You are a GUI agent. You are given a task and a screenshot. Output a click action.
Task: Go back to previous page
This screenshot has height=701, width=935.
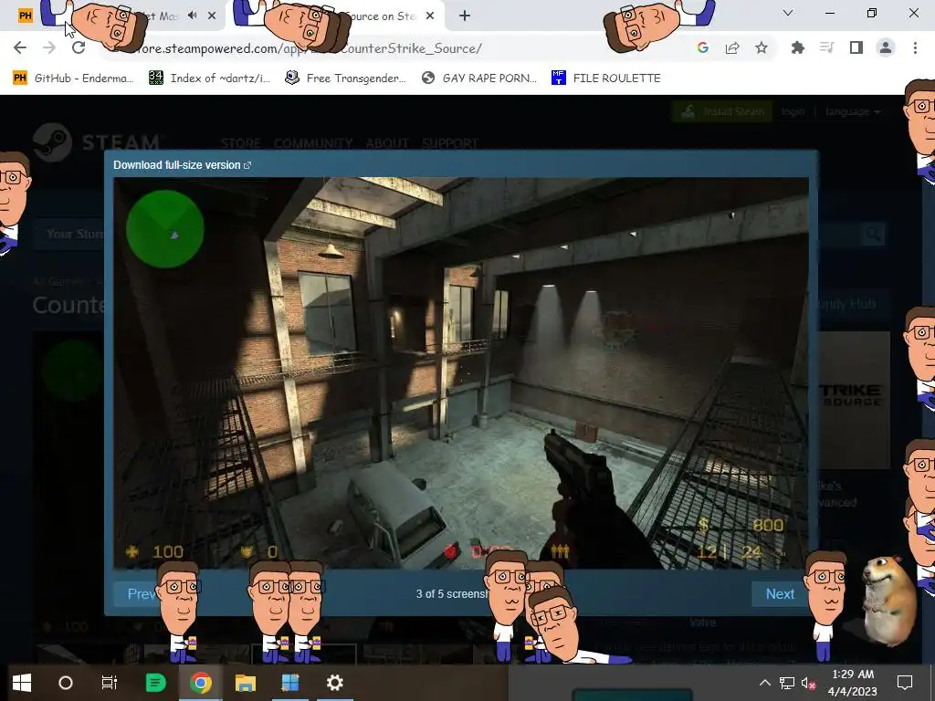point(20,47)
